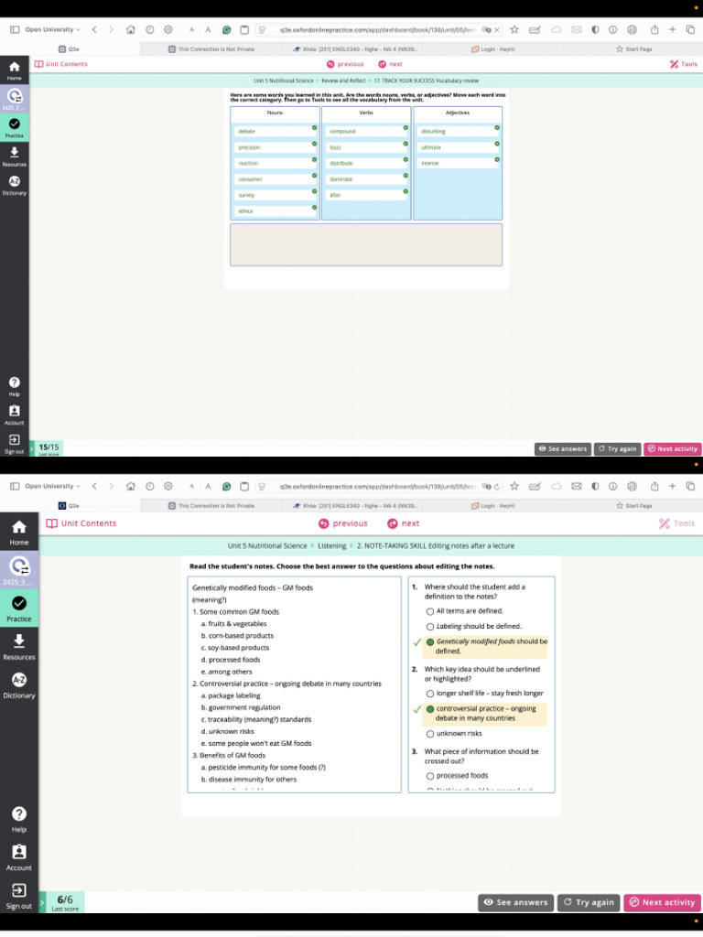Click the address bar above the Vocabulary review page
The height and width of the screenshot is (937, 703).
pos(378,29)
